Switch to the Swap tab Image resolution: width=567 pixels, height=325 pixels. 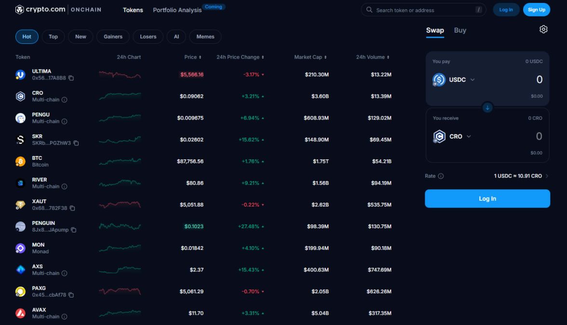[x=435, y=30]
